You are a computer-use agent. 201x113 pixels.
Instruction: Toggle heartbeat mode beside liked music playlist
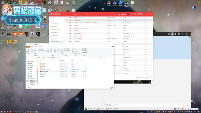[62, 42]
